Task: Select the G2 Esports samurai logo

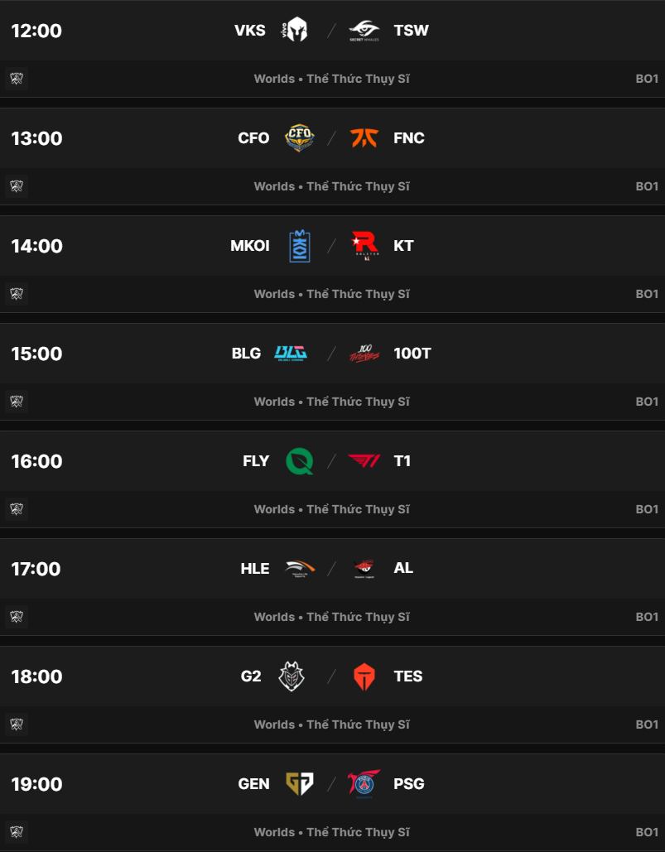Action: 292,676
